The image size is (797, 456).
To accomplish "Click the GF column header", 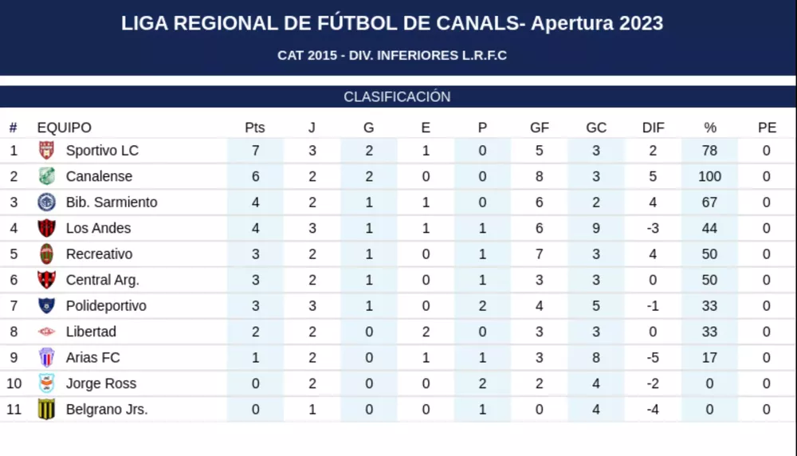I will [x=540, y=128].
